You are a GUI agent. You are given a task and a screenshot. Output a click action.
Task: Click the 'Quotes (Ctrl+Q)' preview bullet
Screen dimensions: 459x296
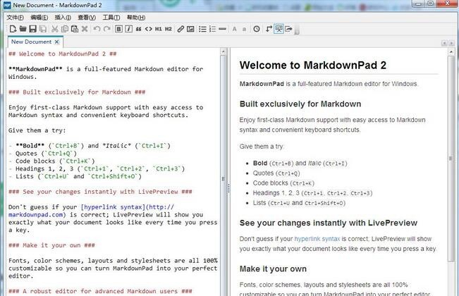pyautogui.click(x=276, y=173)
